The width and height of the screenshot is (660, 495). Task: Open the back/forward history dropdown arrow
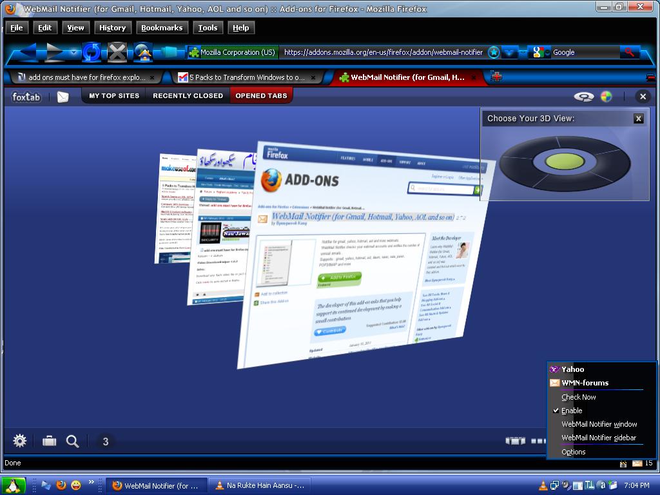pyautogui.click(x=73, y=53)
